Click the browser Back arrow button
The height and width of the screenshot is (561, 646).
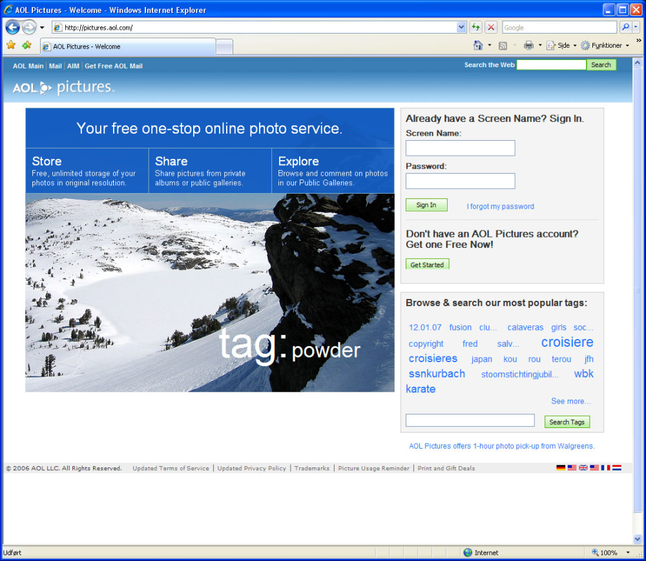(12, 28)
